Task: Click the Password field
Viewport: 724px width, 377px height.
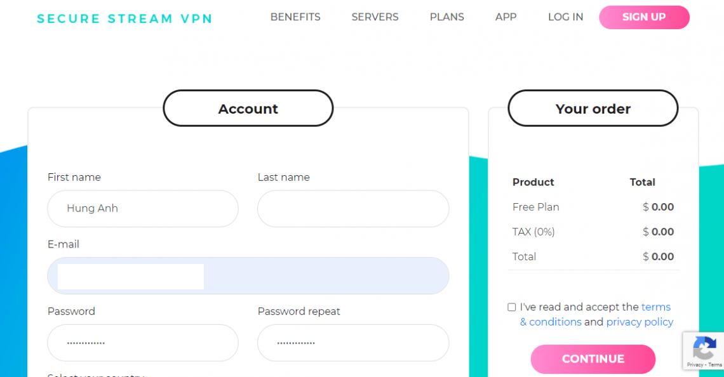Action: click(143, 343)
